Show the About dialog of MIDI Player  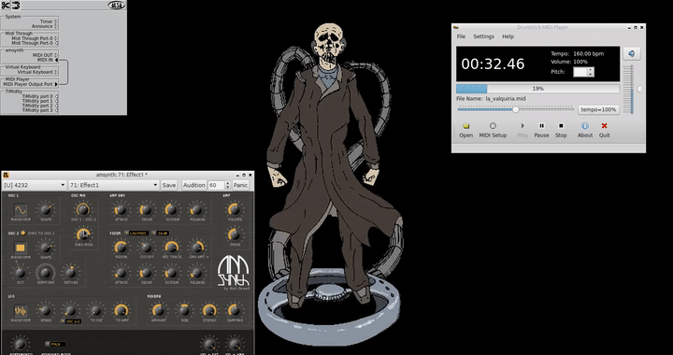click(584, 130)
